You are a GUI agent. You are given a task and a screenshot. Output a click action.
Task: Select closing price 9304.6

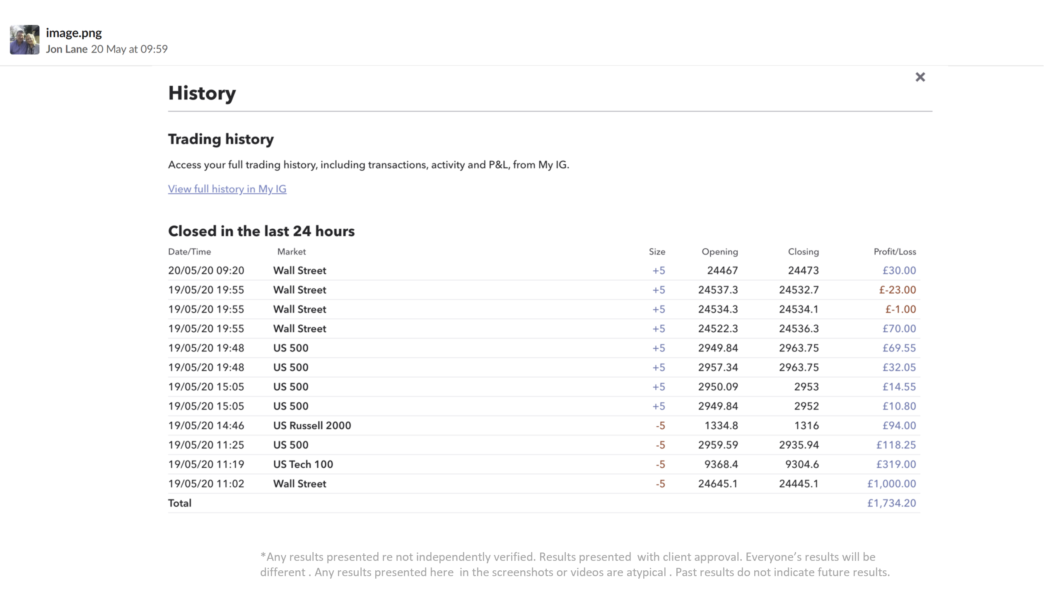(802, 464)
